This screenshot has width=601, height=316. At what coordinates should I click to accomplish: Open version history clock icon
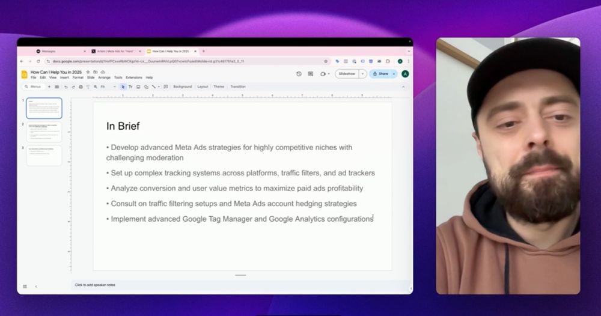click(299, 73)
